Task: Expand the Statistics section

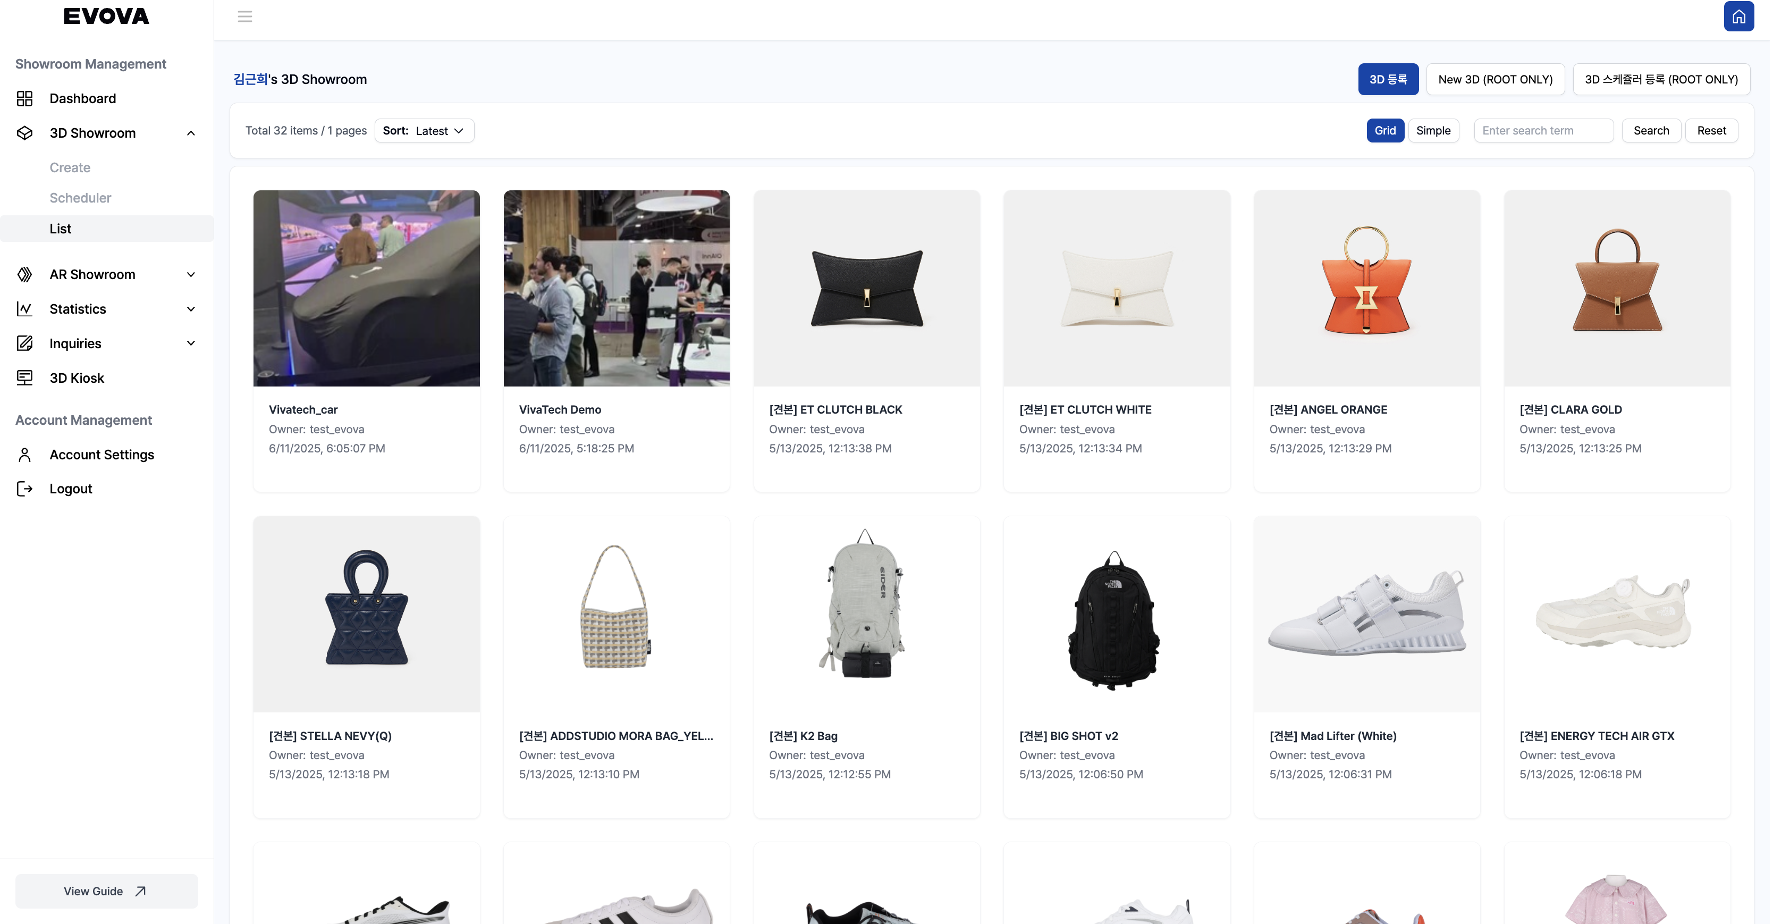Action: (x=191, y=308)
